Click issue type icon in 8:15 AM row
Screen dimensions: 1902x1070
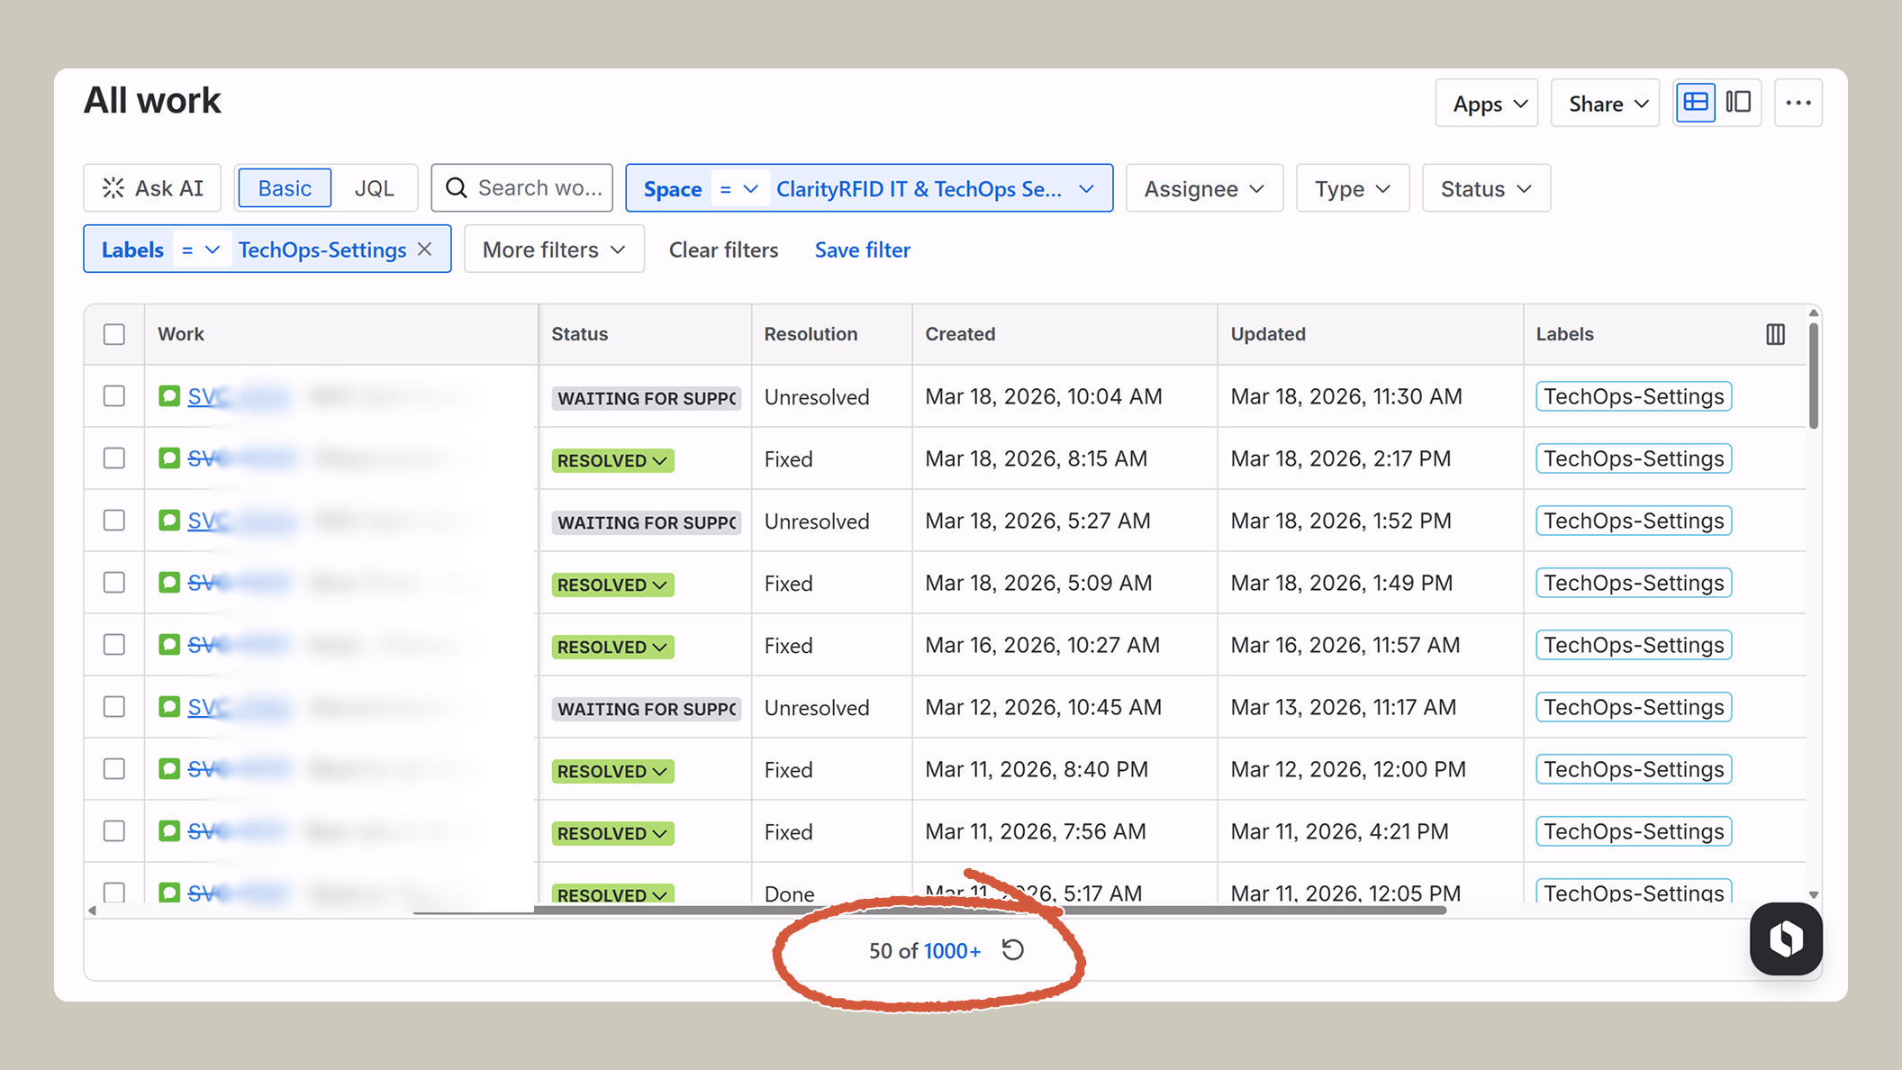(169, 458)
